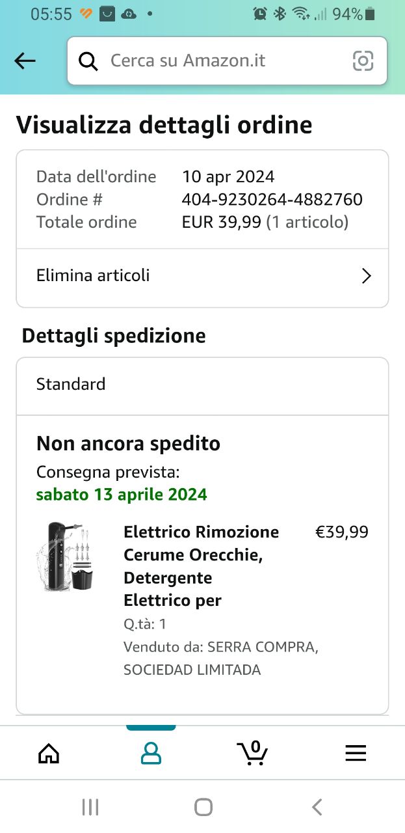Expand the Elimina articoli chevron
The width and height of the screenshot is (405, 833).
[x=366, y=276]
